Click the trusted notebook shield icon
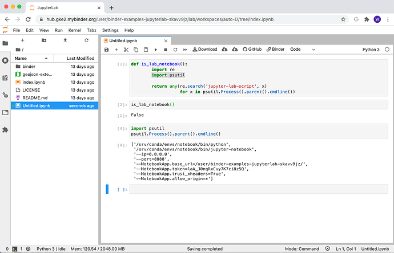394x253 pixels. (x=327, y=249)
